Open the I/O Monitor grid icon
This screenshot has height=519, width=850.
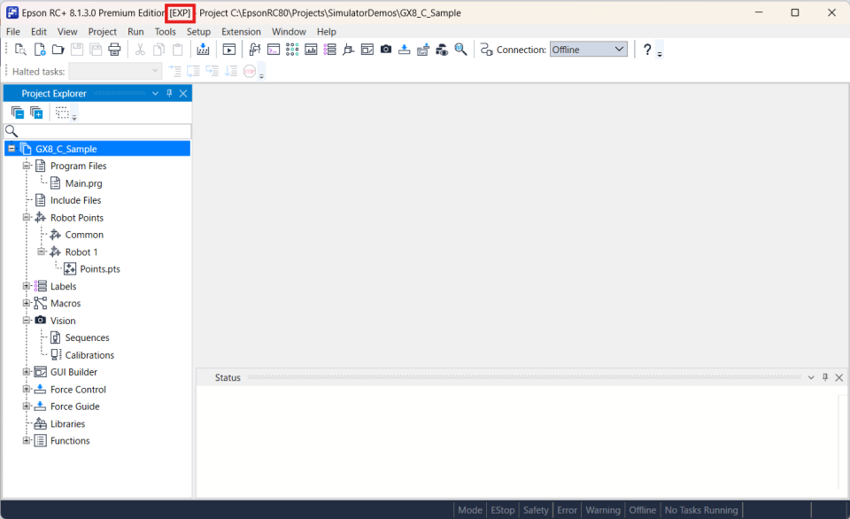pos(292,50)
